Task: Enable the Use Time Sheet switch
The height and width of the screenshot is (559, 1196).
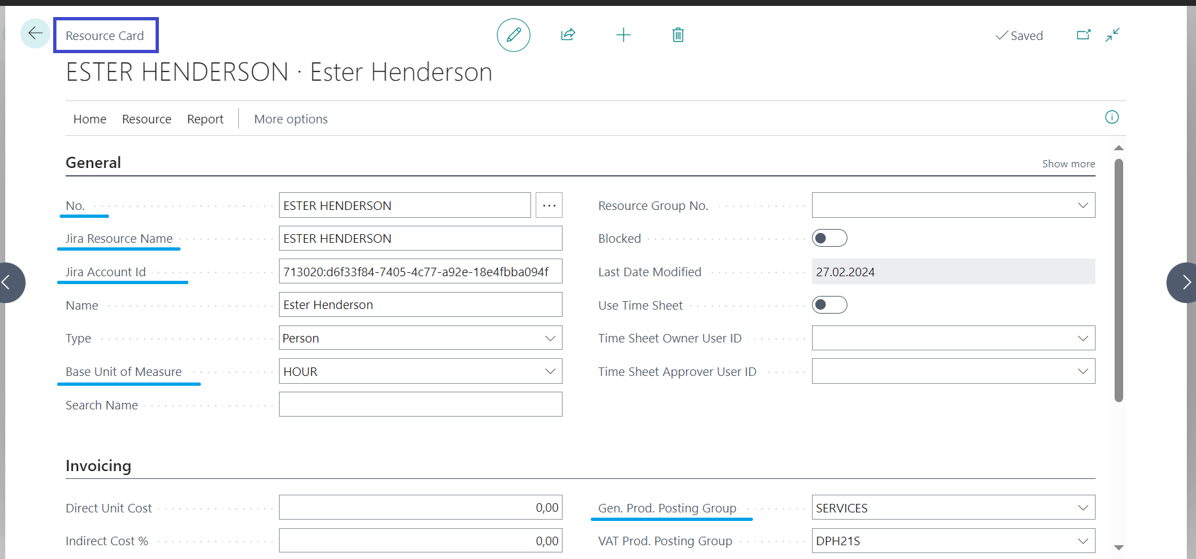Action: [x=829, y=305]
